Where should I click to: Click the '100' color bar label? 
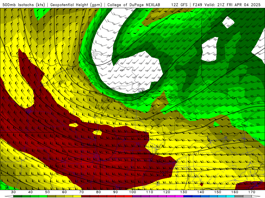coord(132,192)
